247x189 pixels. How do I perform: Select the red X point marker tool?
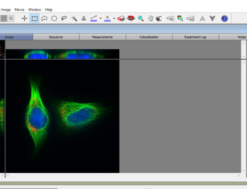click(107, 18)
